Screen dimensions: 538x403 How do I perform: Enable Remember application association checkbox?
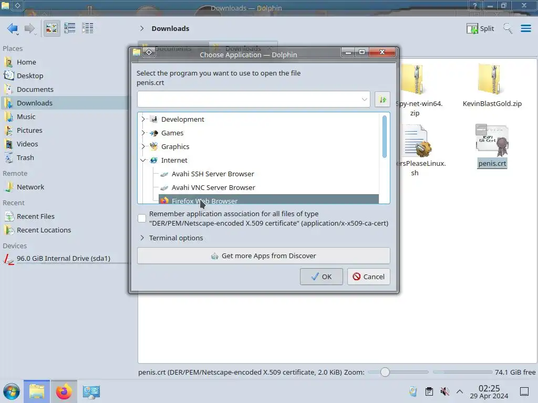click(x=142, y=218)
